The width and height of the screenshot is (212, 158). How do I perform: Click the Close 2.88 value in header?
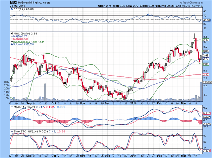pyautogui.click(x=147, y=6)
